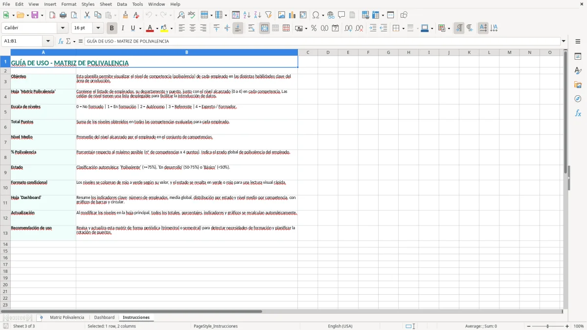Click the Spelling check icon
This screenshot has height=330, width=587.
point(191,15)
